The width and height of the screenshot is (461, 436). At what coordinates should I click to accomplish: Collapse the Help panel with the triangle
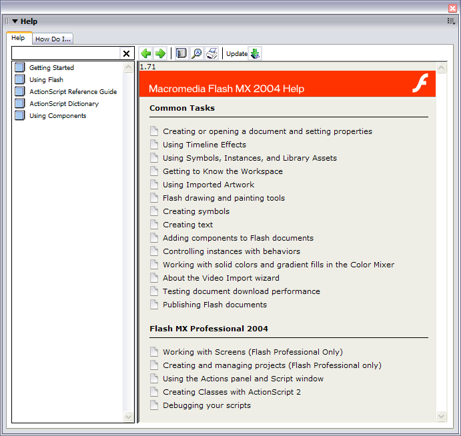[15, 21]
